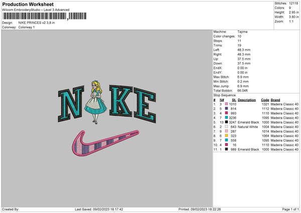Select the striped pink swoosh in the design
Viewport: 301px width, 213px height.
105,143
